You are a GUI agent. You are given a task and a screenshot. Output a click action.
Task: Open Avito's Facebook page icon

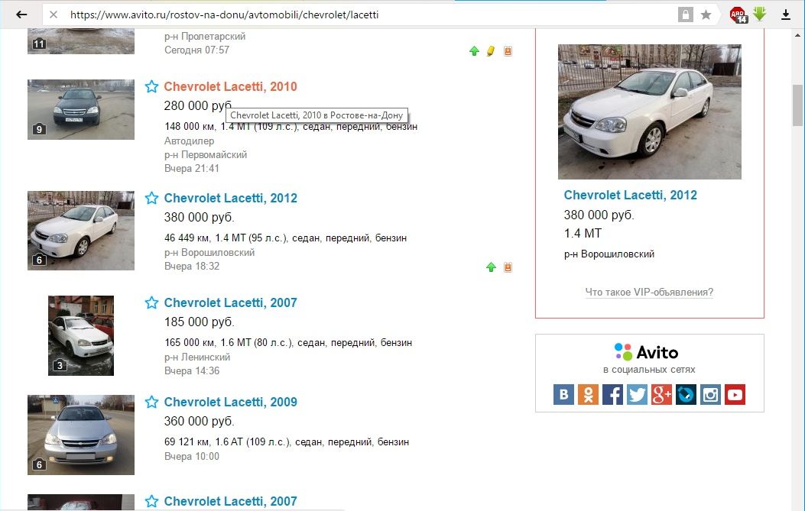pos(612,395)
